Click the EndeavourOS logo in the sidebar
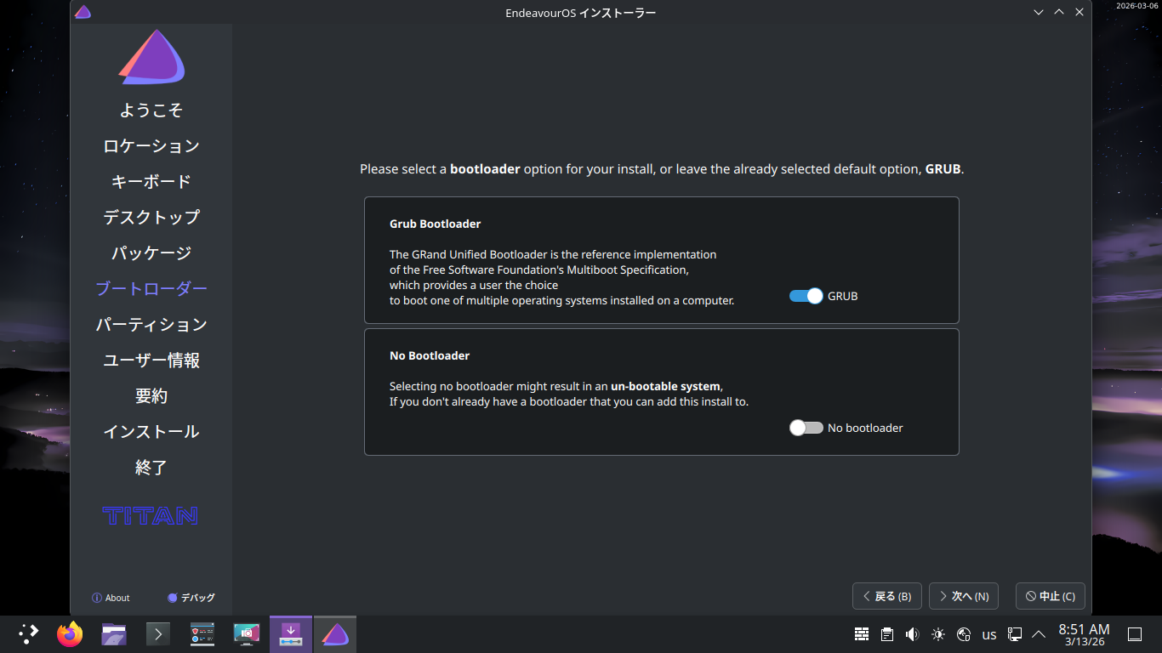 click(151, 57)
